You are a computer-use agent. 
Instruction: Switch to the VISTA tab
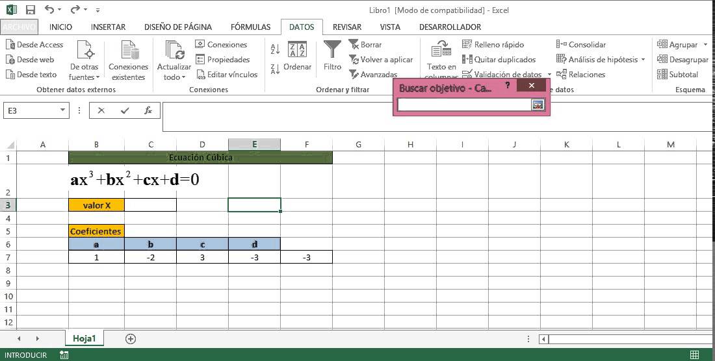[x=390, y=27]
